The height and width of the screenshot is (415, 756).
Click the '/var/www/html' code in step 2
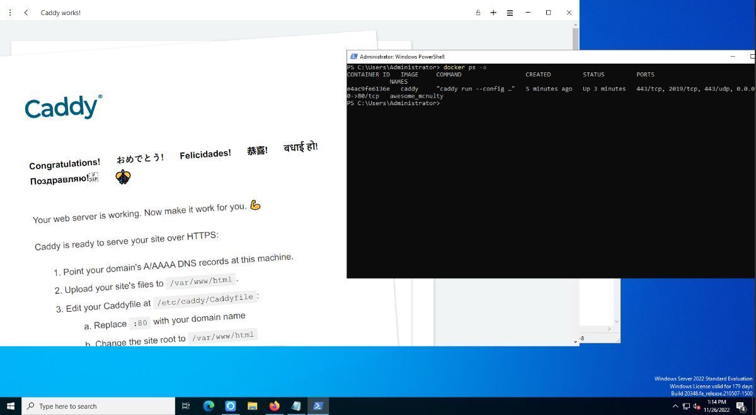pos(201,281)
